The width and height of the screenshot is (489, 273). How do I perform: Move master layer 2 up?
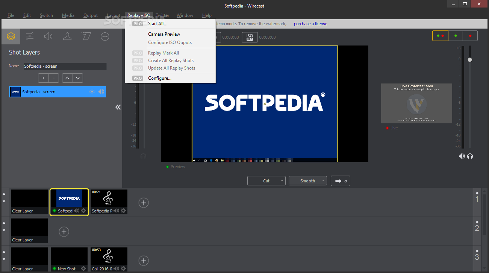click(x=4, y=223)
